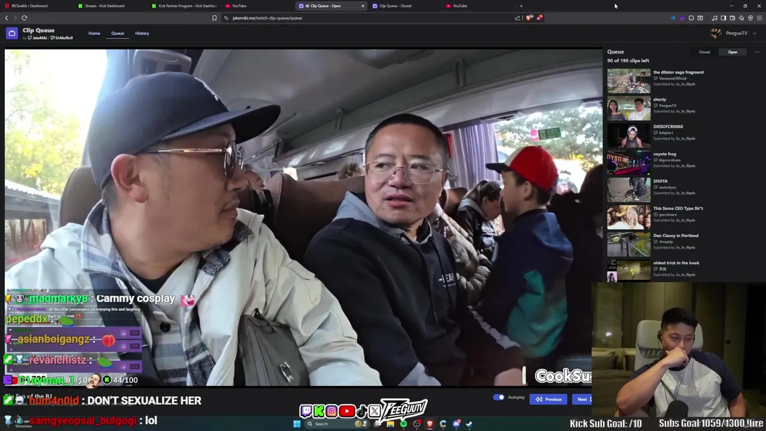Open the share icon in the address bar
The height and width of the screenshot is (431, 766).
click(518, 18)
